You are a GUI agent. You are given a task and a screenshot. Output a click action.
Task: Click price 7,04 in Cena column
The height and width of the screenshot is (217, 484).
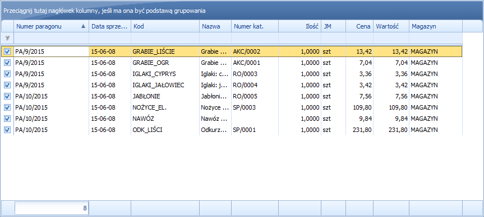pos(359,63)
